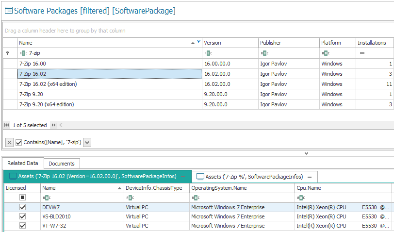Open the Name filter condition ABC icon
Screen dimensions: 394x232
point(23,53)
